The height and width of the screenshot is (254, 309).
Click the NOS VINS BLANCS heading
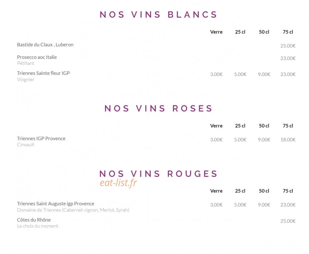click(158, 15)
